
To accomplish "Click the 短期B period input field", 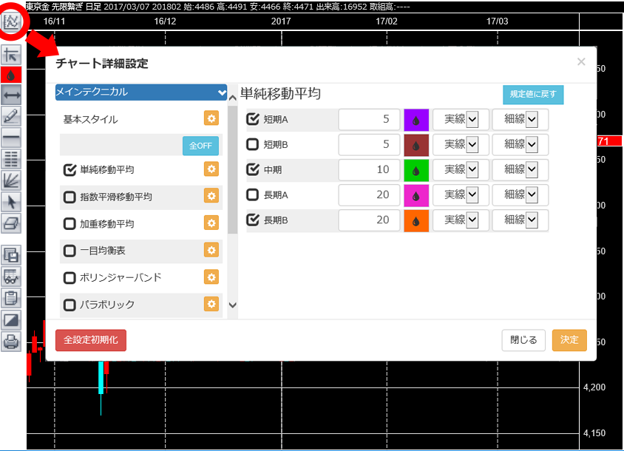I will [x=370, y=144].
